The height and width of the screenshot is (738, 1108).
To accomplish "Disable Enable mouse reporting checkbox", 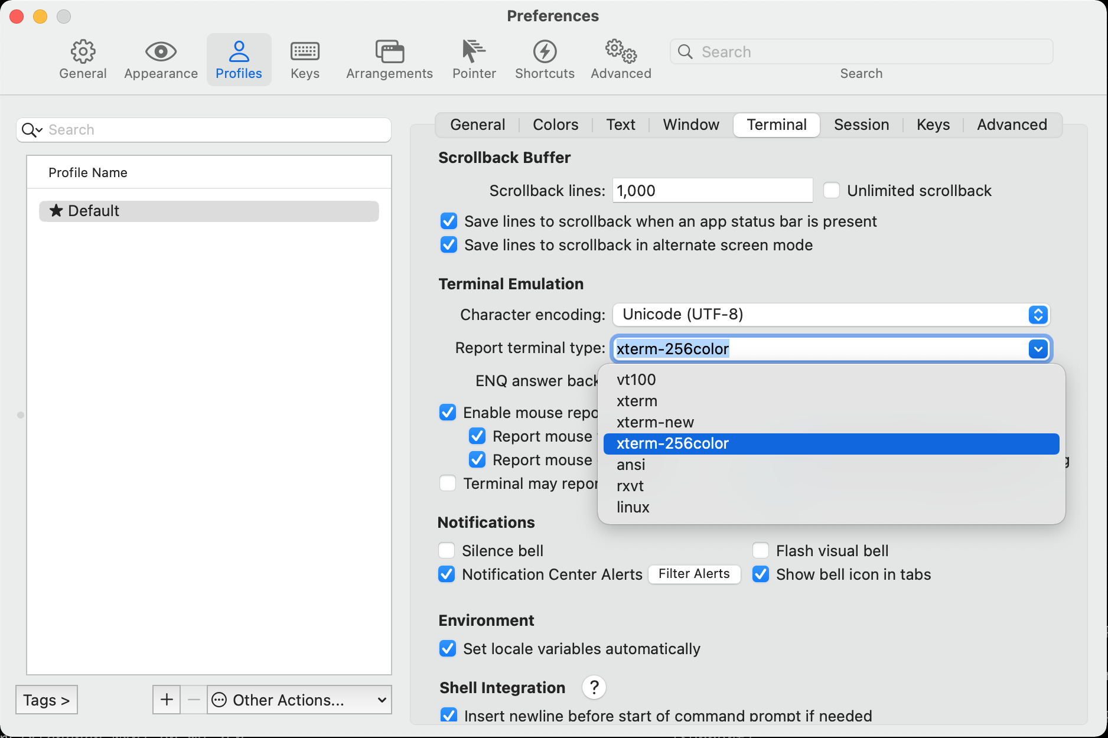I will point(448,412).
